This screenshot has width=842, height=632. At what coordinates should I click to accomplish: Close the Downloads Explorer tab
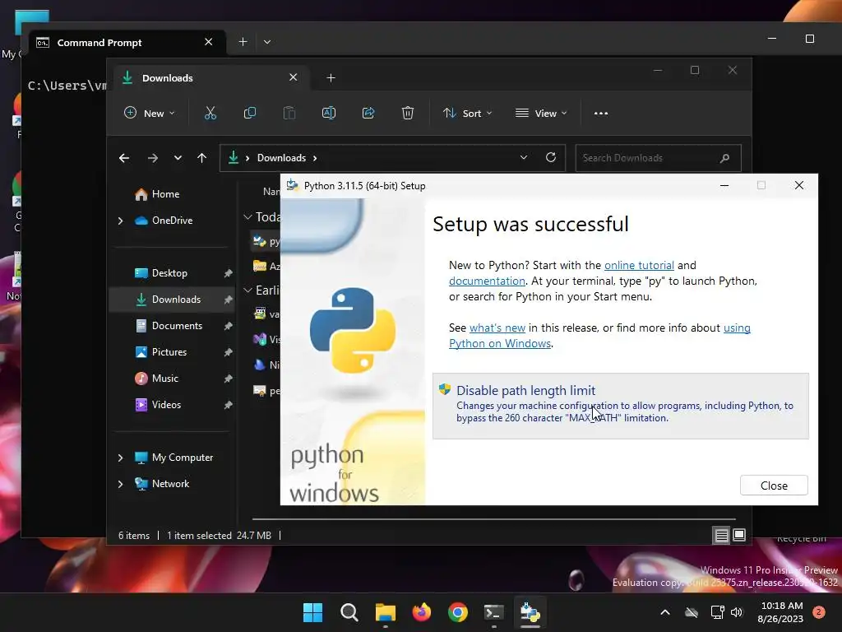click(x=294, y=77)
